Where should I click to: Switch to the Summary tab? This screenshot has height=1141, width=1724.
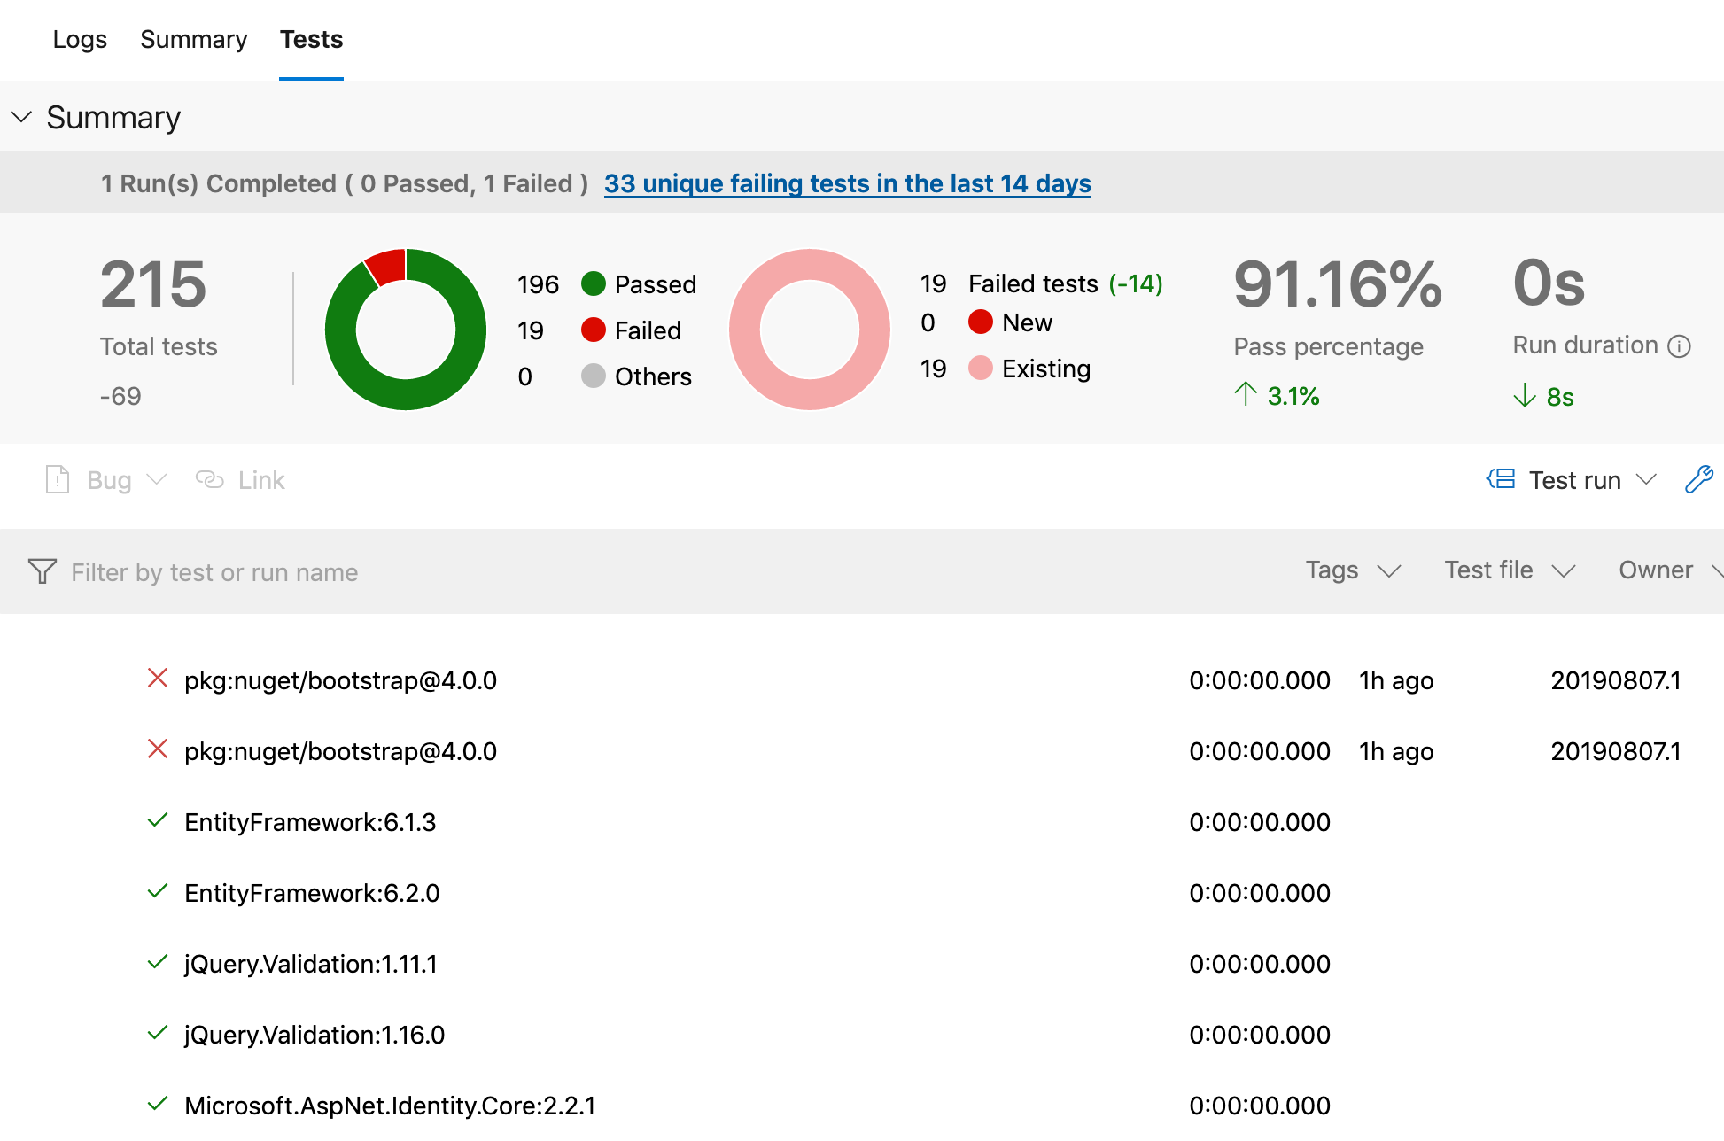click(x=193, y=40)
